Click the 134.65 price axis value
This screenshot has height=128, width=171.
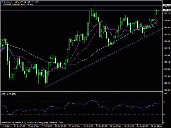(167, 28)
